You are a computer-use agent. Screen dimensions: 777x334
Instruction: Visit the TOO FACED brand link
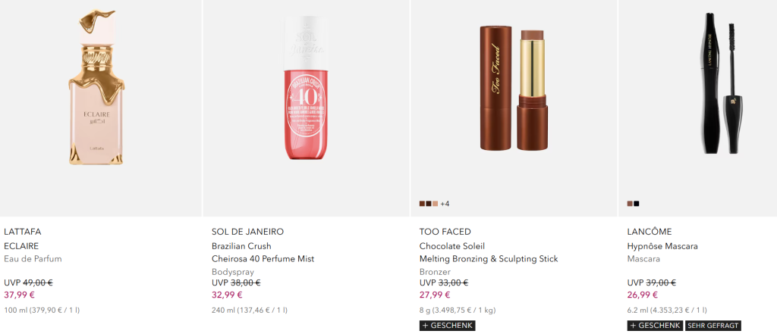pyautogui.click(x=445, y=232)
